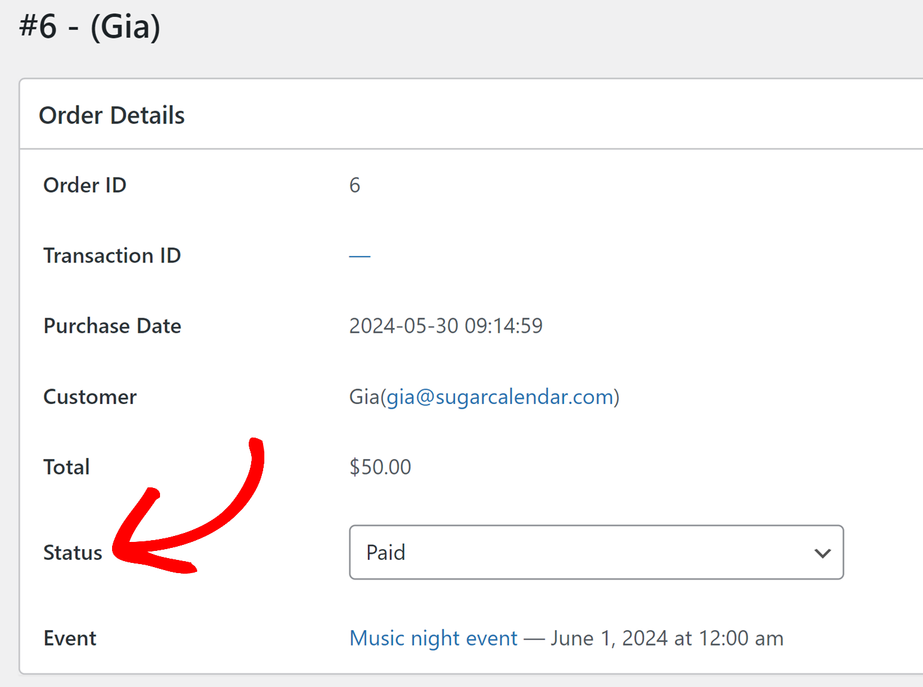
Task: Click the Transaction ID dash link
Action: pos(360,256)
